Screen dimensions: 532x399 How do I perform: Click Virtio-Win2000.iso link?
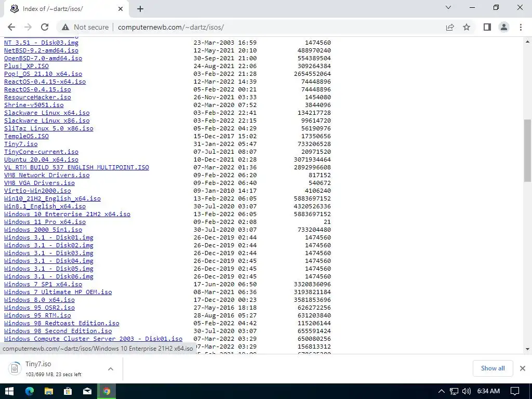(37, 191)
